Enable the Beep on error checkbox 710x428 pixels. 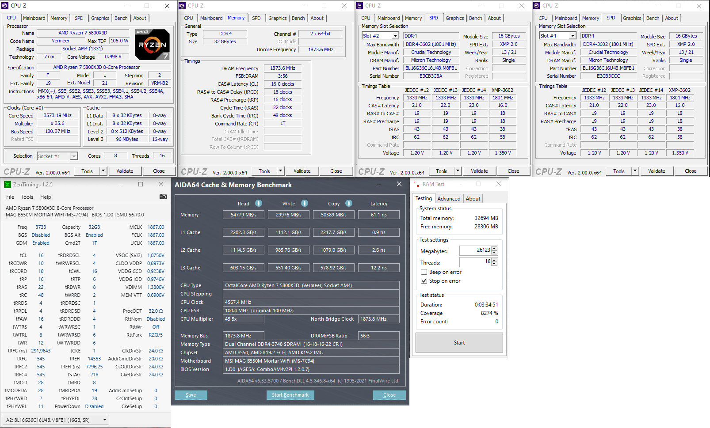click(x=424, y=272)
